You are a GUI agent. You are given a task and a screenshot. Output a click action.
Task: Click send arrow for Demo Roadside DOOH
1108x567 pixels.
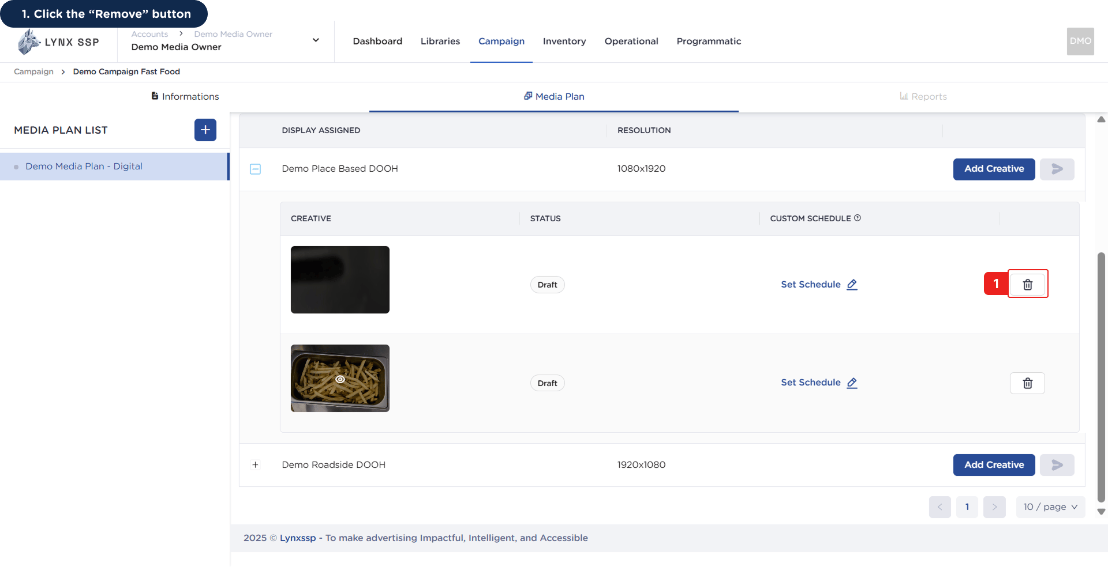tap(1057, 465)
